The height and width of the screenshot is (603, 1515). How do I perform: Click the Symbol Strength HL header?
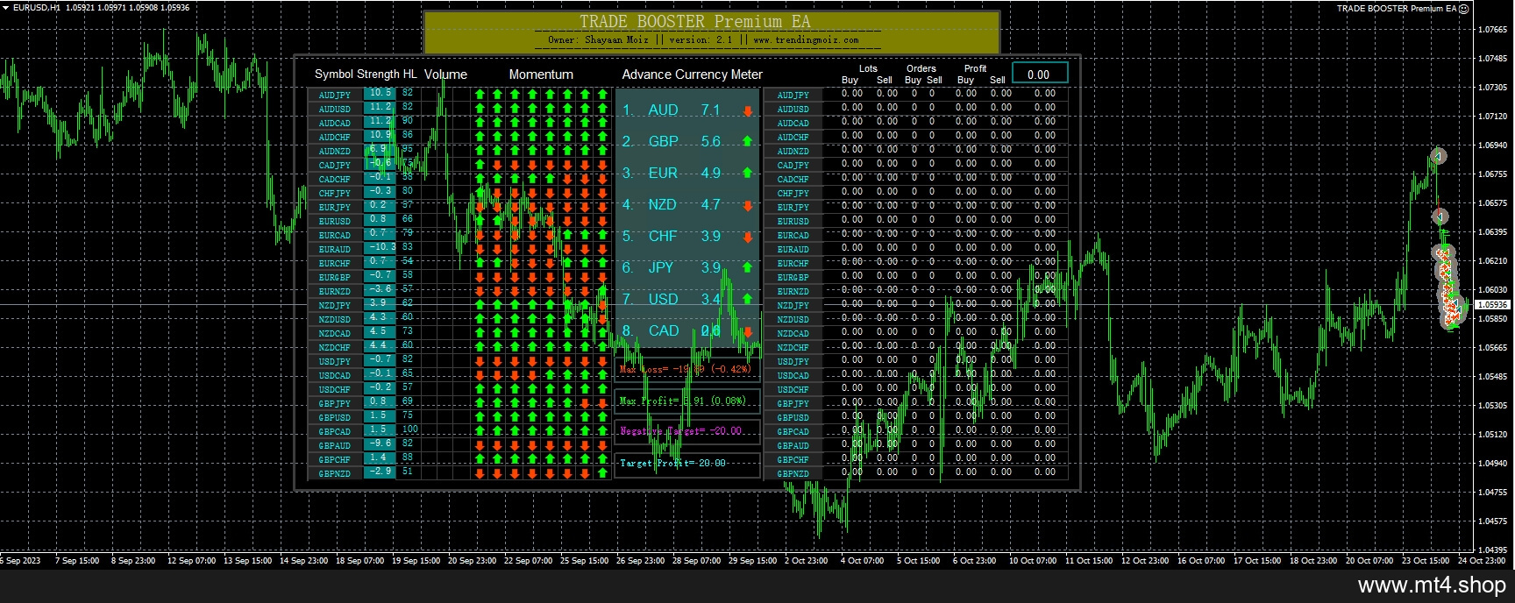[x=366, y=74]
